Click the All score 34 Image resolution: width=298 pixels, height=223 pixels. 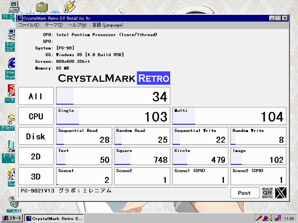click(x=113, y=96)
